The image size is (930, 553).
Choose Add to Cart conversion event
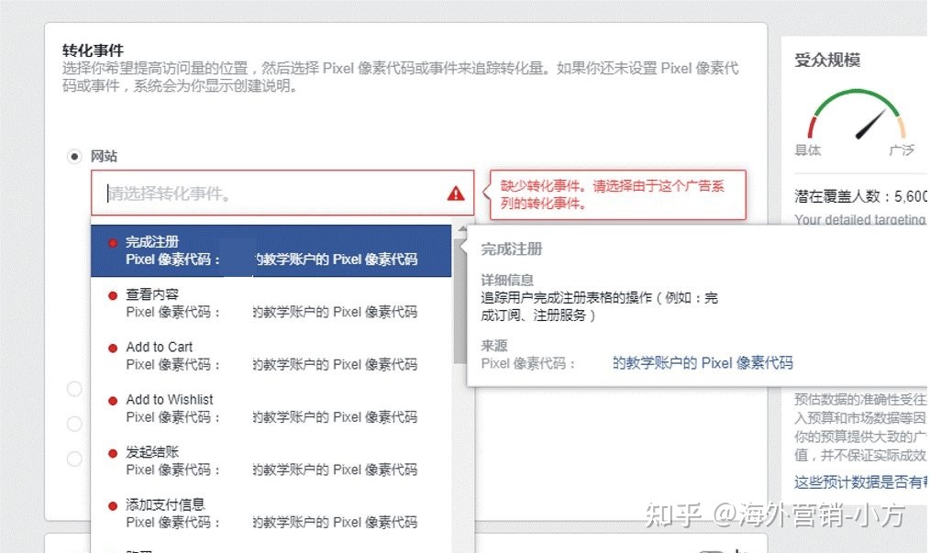coord(271,356)
